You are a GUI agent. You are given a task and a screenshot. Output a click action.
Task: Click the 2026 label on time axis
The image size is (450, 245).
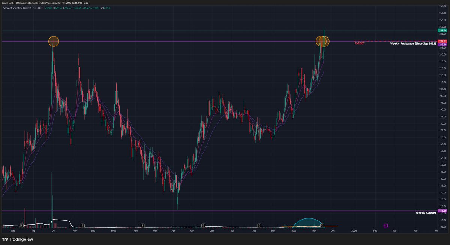click(x=354, y=231)
